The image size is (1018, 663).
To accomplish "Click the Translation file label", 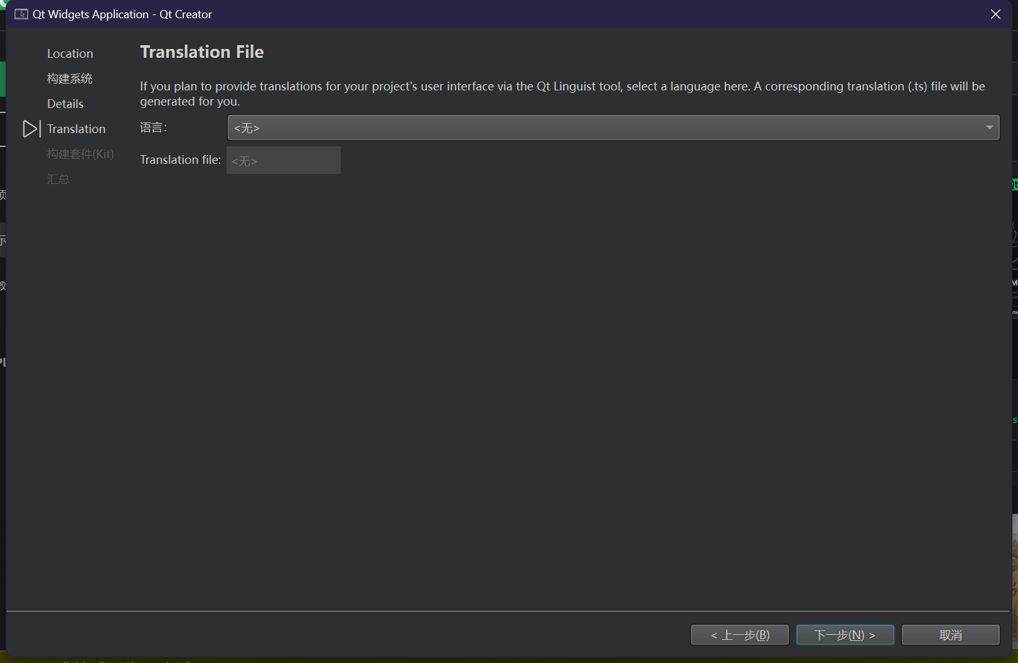I will tap(181, 159).
